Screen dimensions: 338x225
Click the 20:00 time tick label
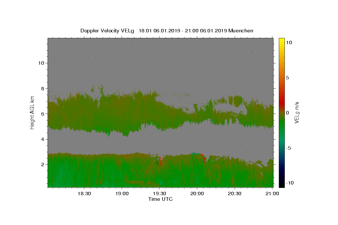[197, 193]
